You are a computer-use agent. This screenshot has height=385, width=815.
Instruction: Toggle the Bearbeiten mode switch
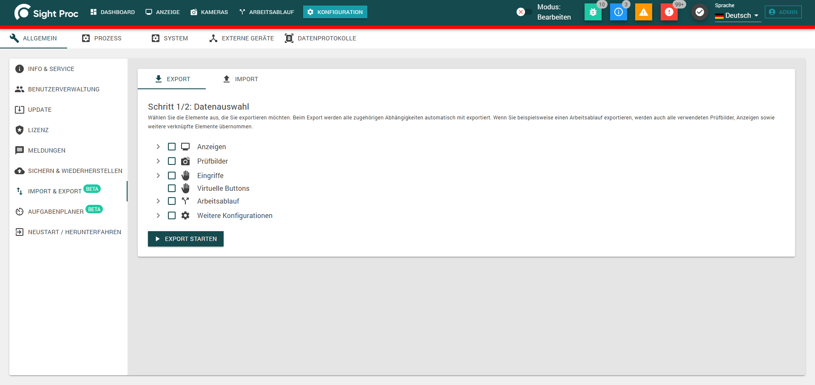524,12
